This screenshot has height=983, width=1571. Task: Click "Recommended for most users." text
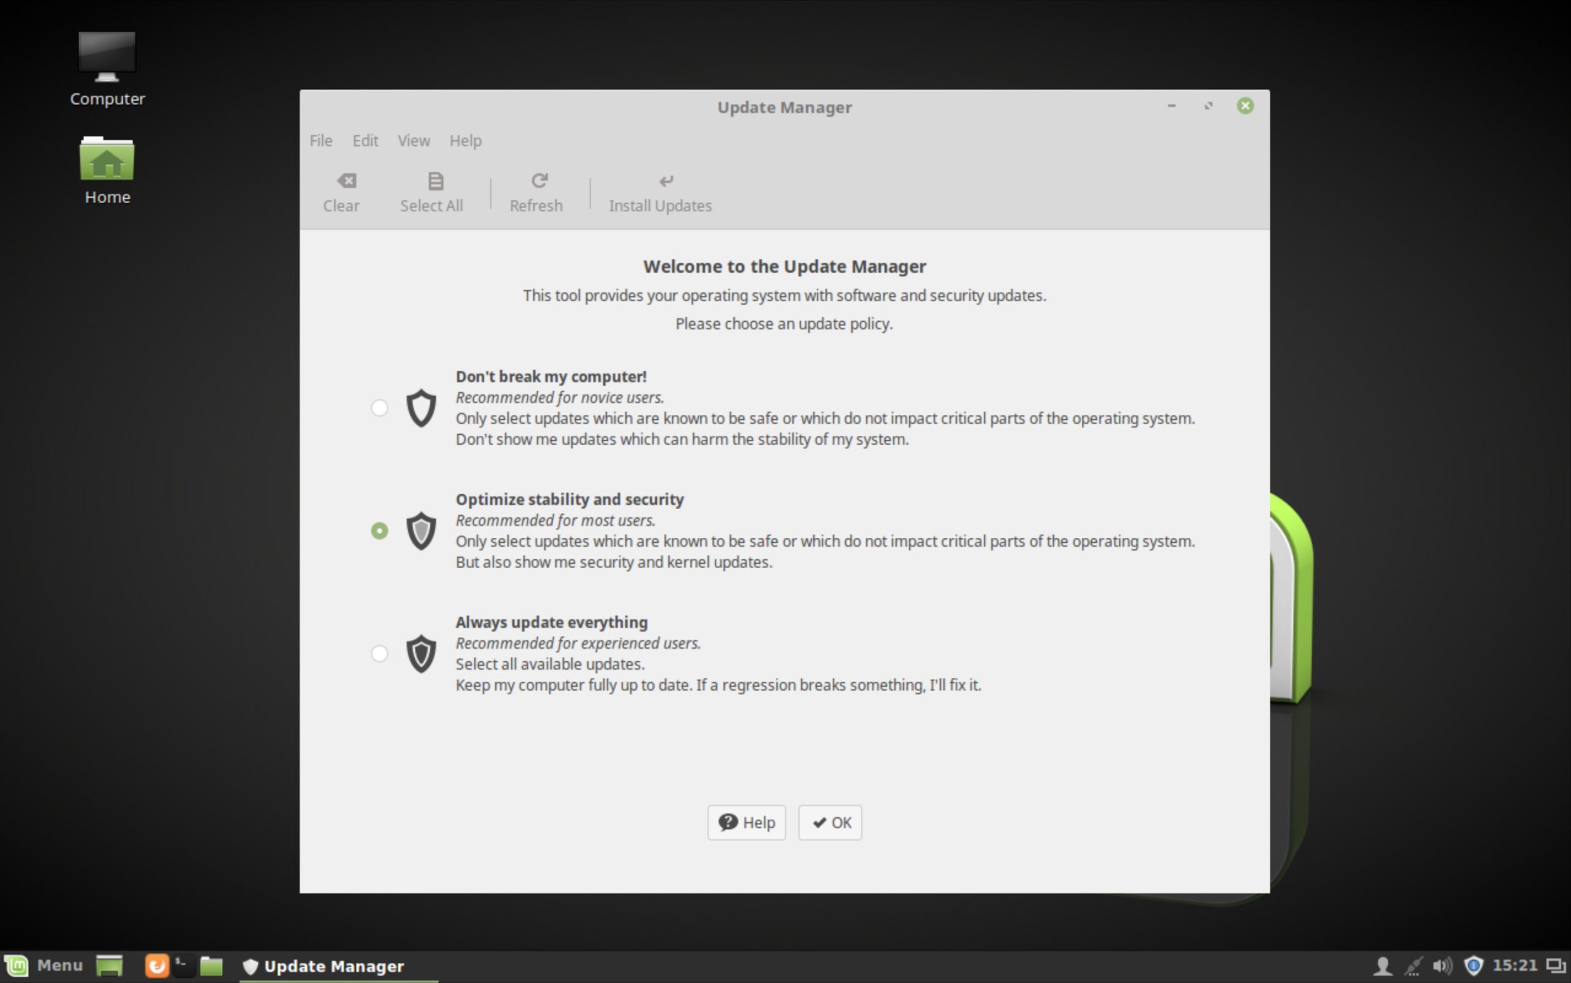point(555,520)
